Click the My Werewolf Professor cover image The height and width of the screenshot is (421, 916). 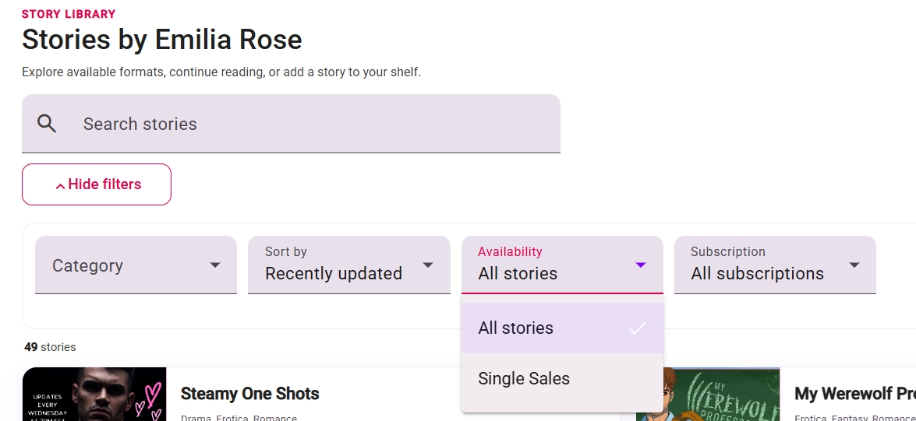coord(708,395)
